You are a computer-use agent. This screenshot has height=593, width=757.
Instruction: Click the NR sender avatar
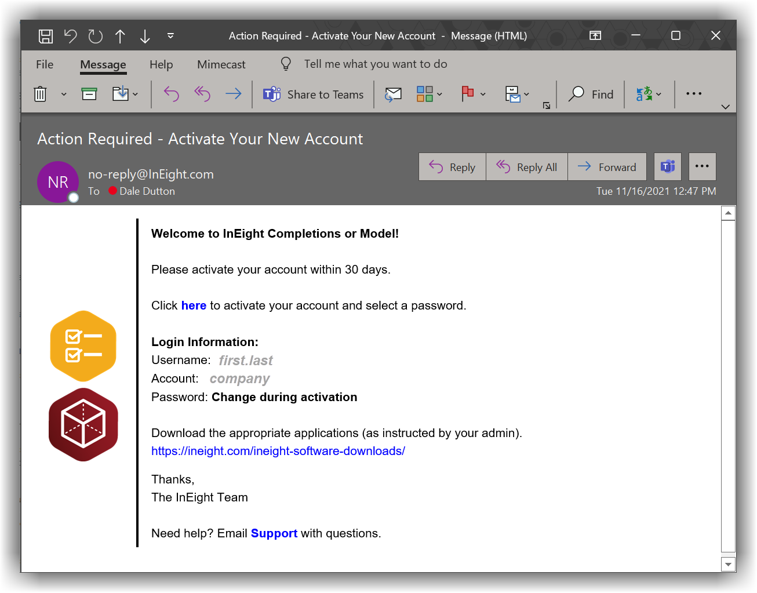point(58,182)
